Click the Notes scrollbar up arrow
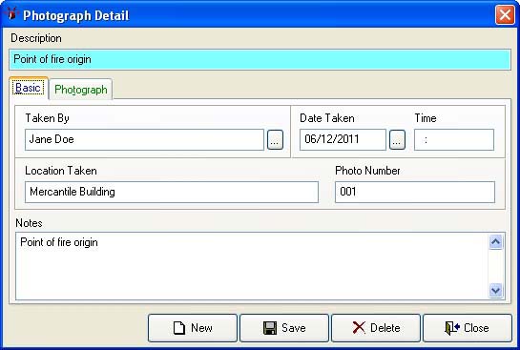Screen dimensions: 520x350 [496, 242]
